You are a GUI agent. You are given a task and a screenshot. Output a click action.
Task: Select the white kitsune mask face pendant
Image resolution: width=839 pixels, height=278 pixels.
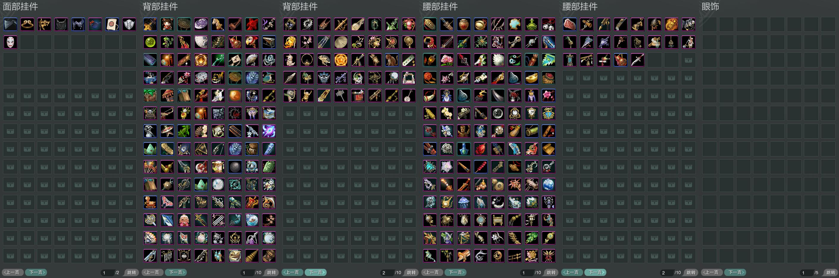10,42
